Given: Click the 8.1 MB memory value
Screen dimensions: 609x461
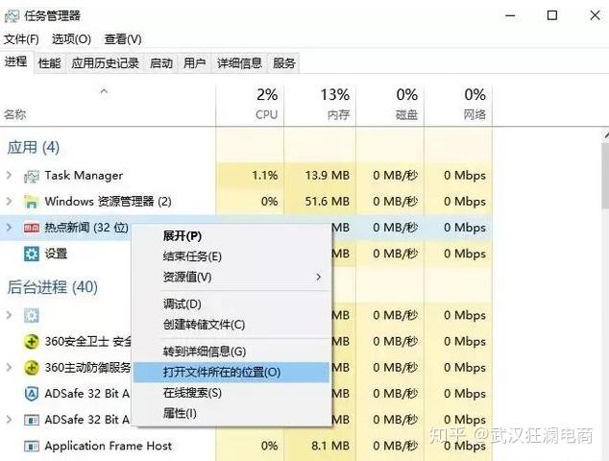Looking at the screenshot, I should (x=330, y=446).
